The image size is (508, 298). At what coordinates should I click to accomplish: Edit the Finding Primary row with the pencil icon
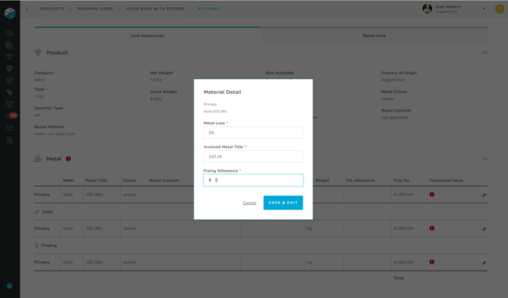(484, 263)
